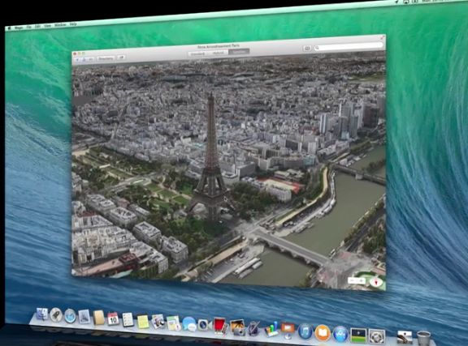Click the current location arrow in toolbar

[x=78, y=59]
